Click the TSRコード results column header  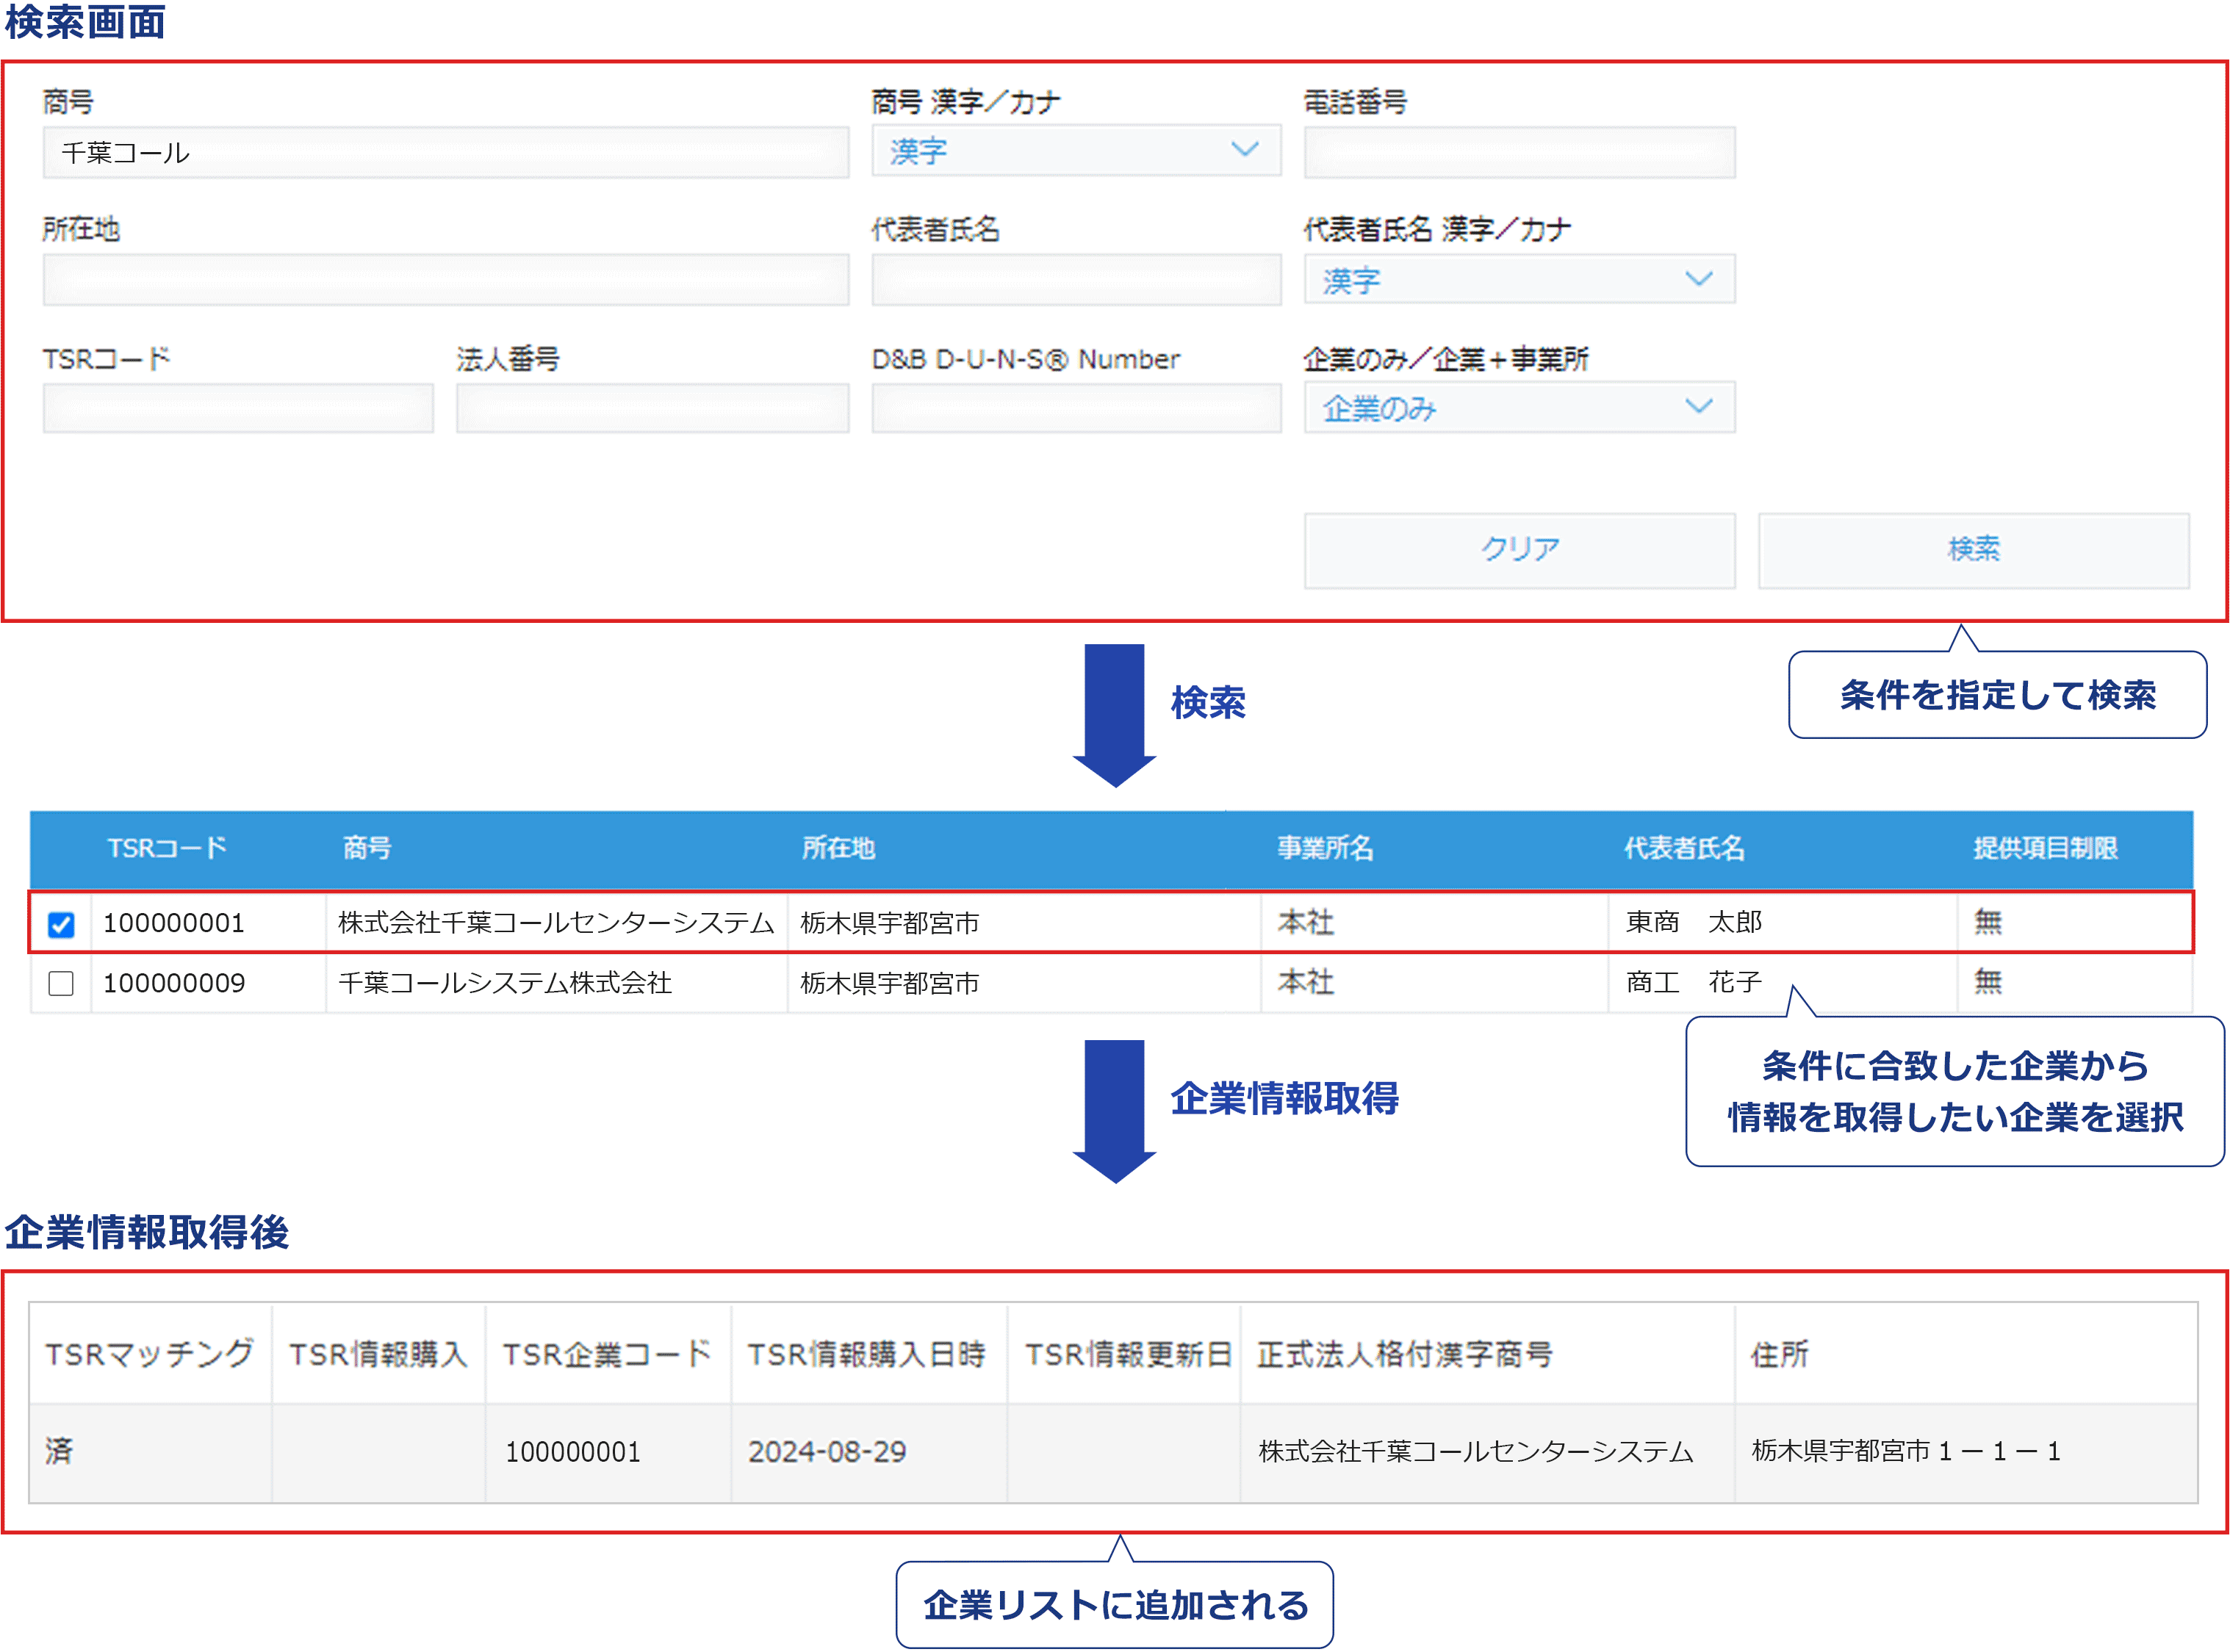point(167,848)
